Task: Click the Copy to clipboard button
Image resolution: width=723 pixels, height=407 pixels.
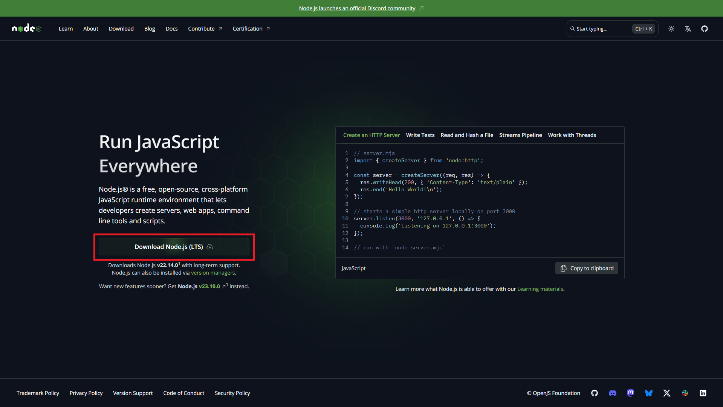Action: [587, 268]
